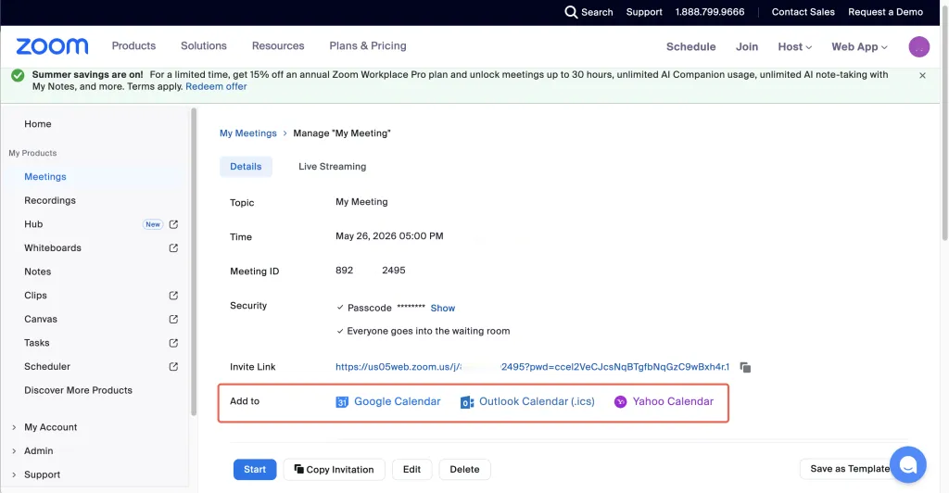The width and height of the screenshot is (949, 493).
Task: Open Discover More Products
Action: [78, 390]
